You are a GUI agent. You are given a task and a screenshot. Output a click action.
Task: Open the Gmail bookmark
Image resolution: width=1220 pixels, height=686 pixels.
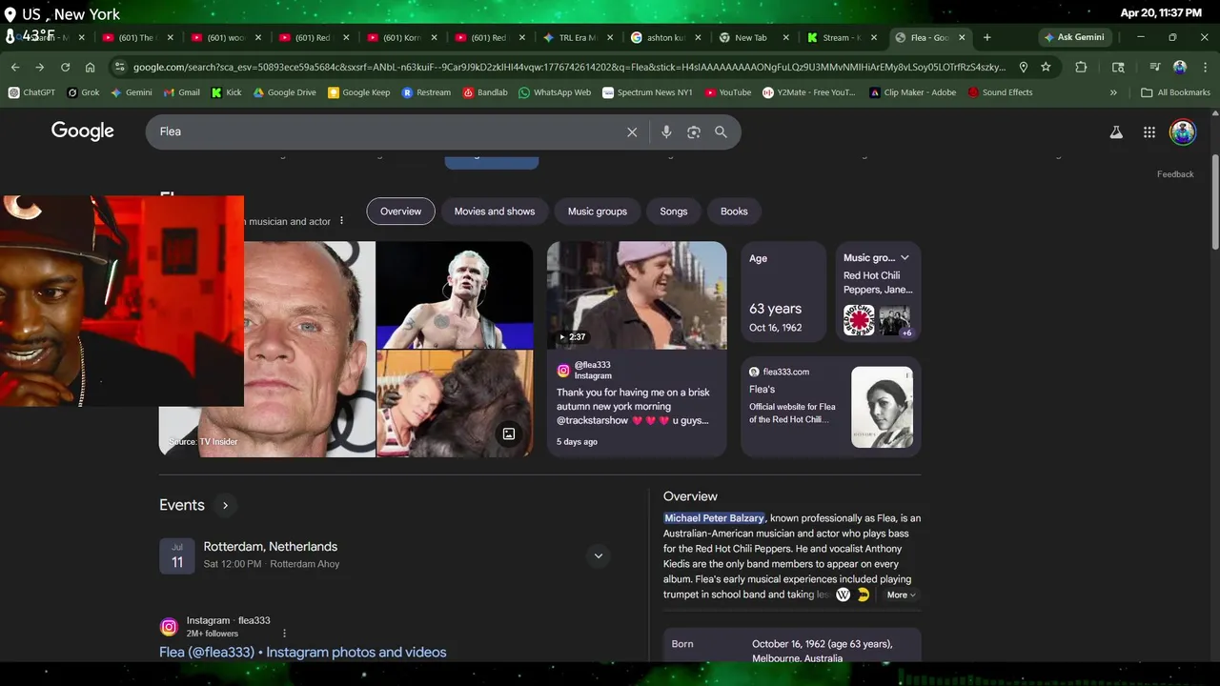(x=182, y=92)
